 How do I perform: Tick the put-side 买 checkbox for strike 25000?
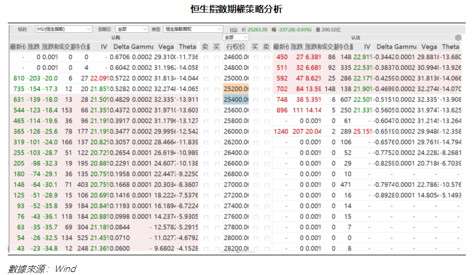255,79
